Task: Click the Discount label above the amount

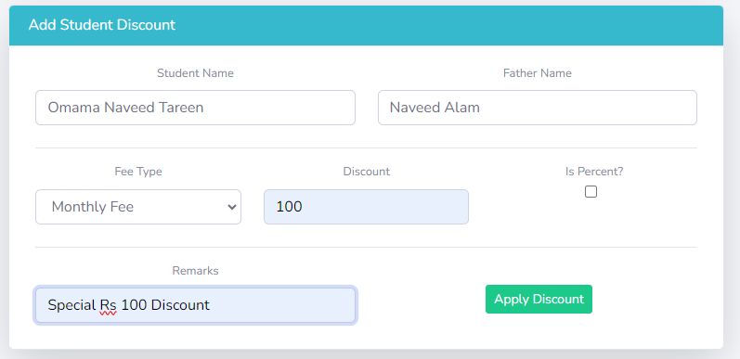Action: click(x=366, y=172)
